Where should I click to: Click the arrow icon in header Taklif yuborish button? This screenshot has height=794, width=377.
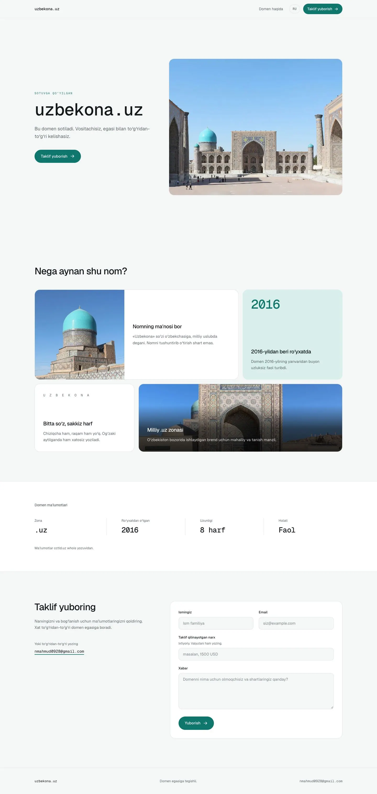[x=336, y=9]
